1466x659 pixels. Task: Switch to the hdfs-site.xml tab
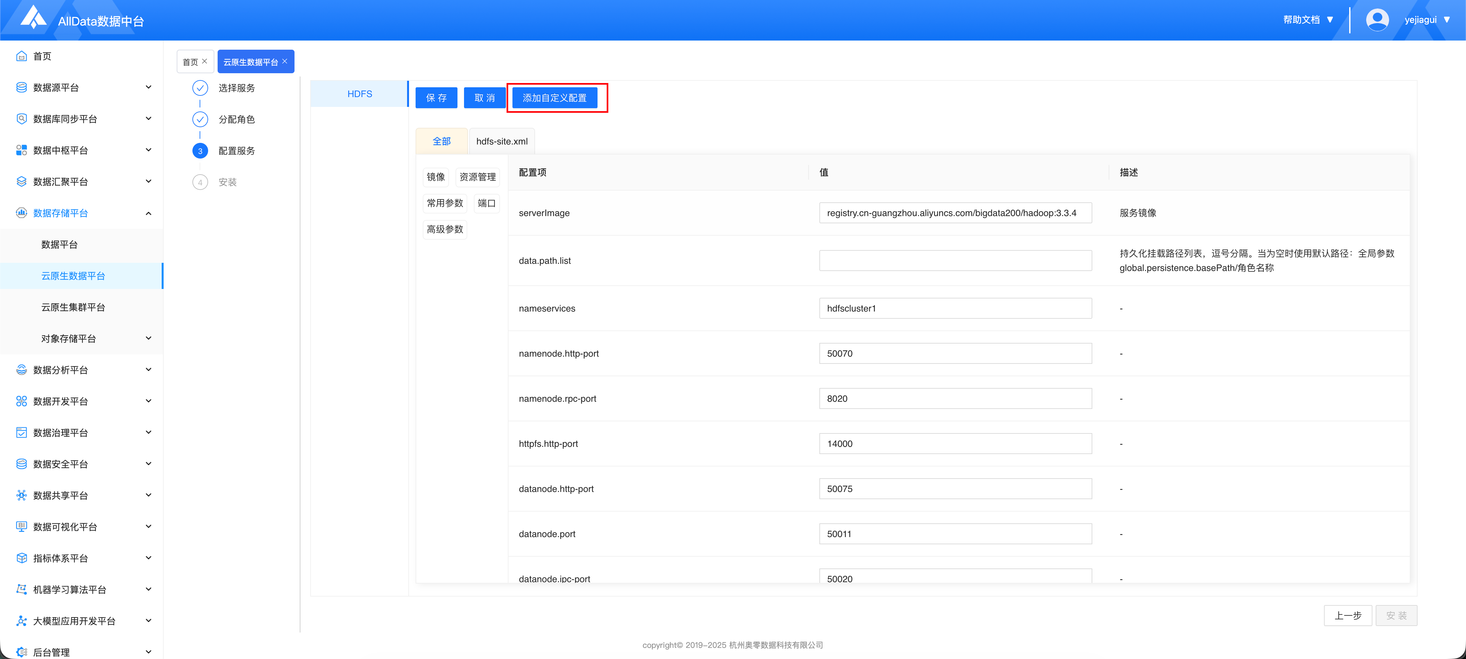(x=501, y=141)
